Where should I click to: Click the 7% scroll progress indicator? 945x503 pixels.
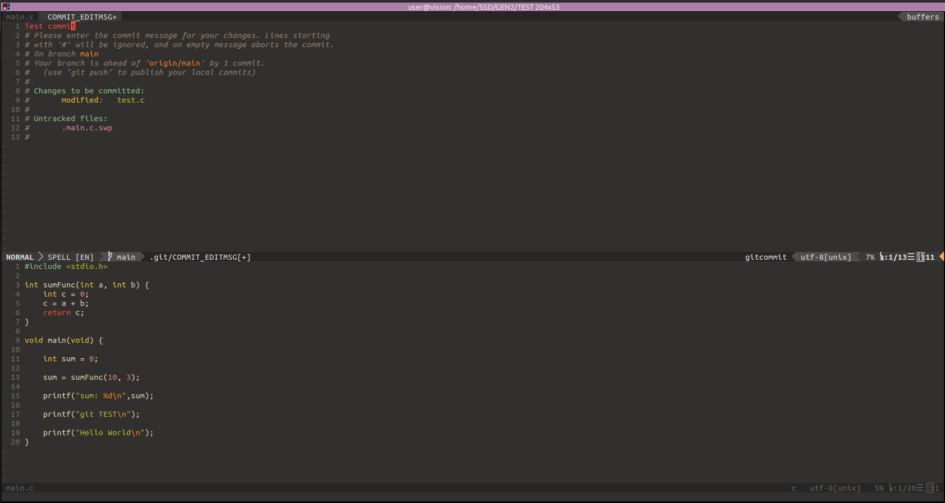870,257
